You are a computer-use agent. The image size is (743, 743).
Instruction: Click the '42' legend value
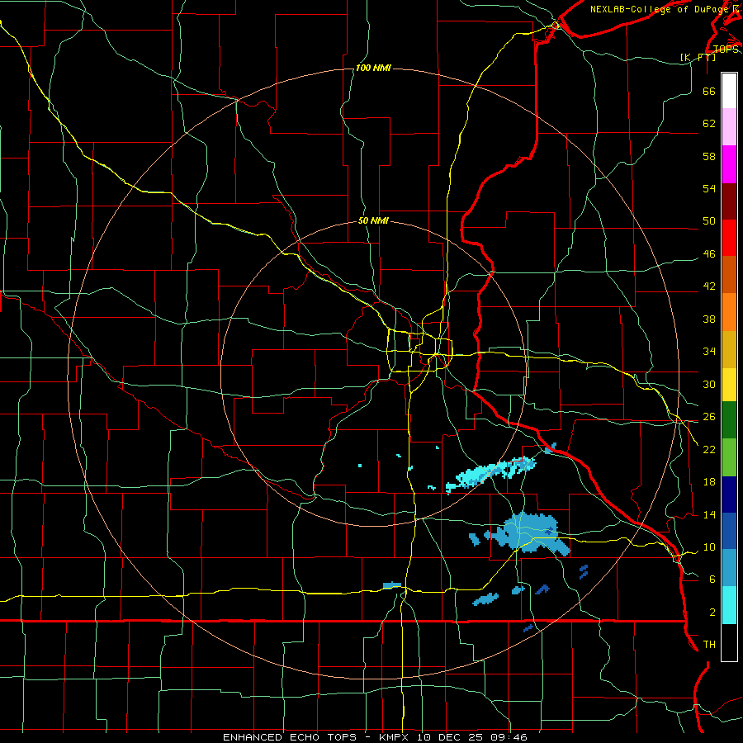(x=709, y=286)
